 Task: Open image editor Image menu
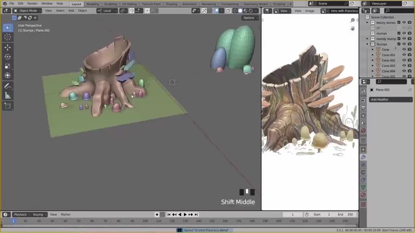click(310, 11)
